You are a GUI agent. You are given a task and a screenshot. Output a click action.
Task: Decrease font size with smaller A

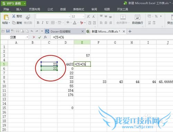pos(93,17)
